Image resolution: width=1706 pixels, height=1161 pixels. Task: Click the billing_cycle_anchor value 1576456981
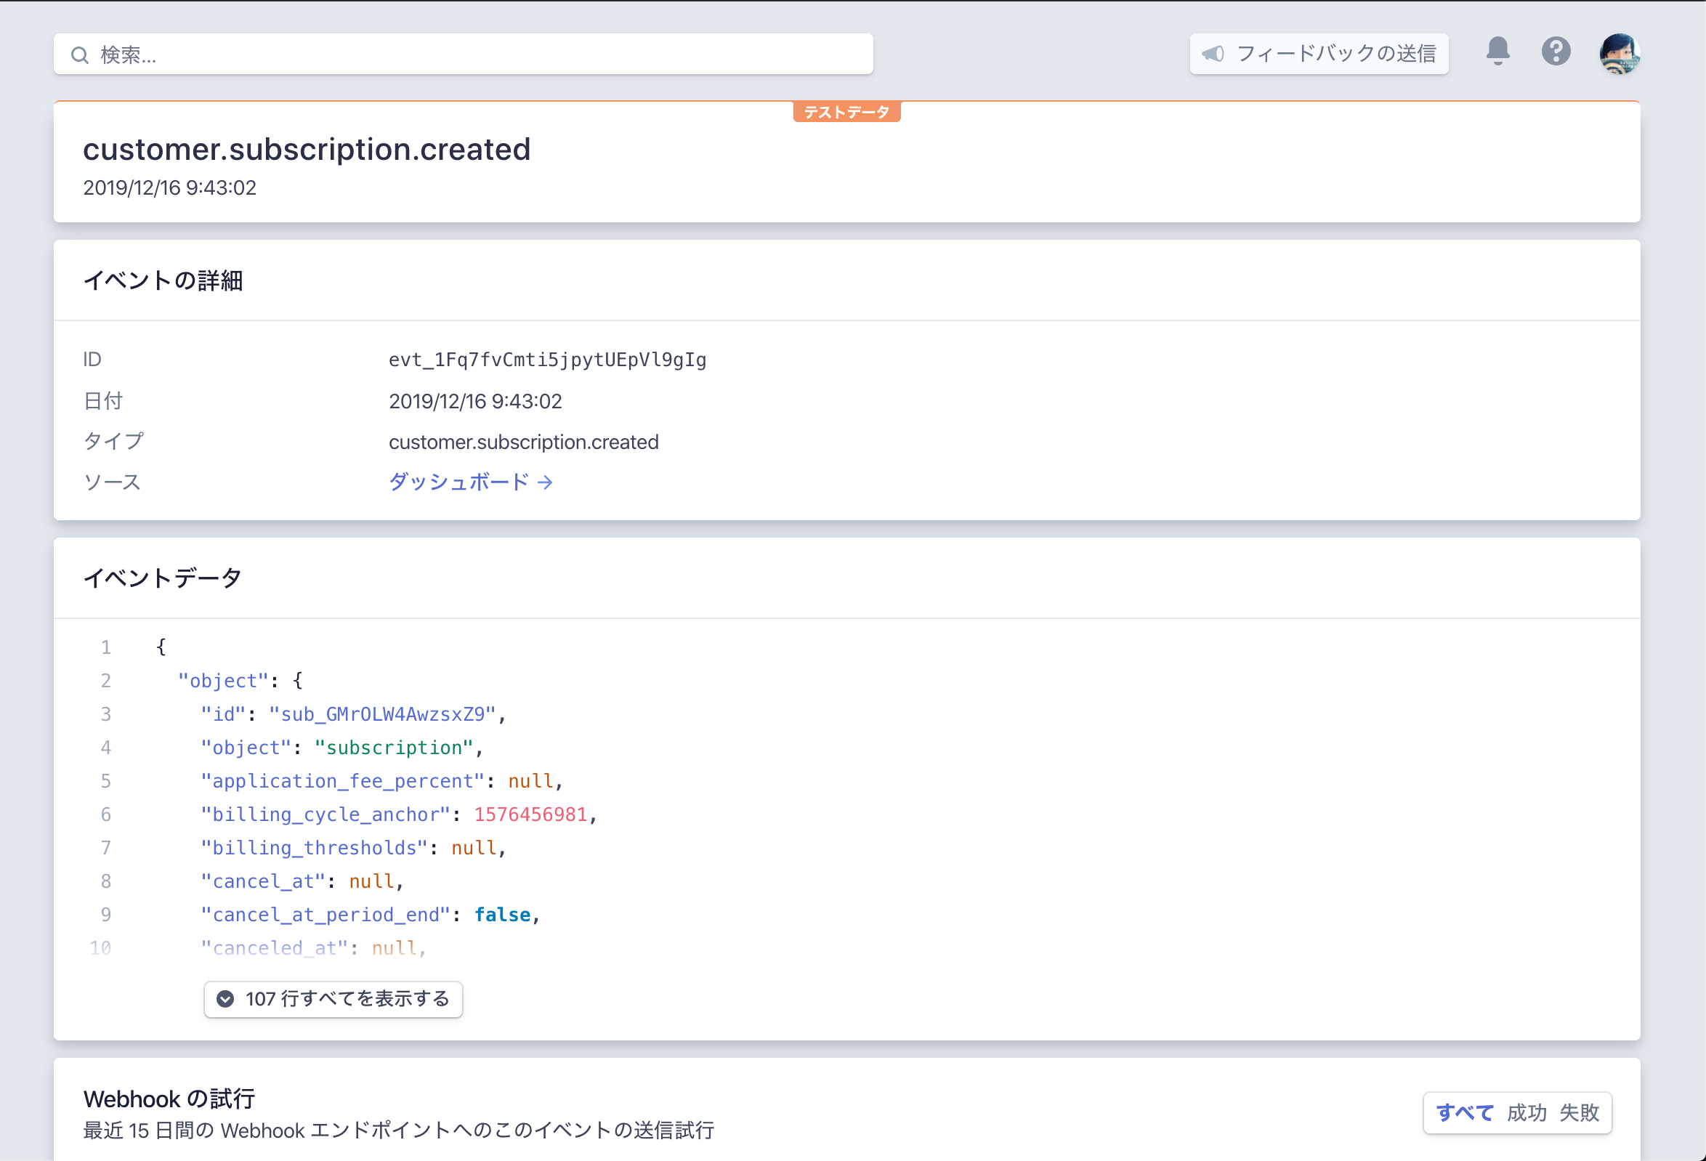pos(530,814)
